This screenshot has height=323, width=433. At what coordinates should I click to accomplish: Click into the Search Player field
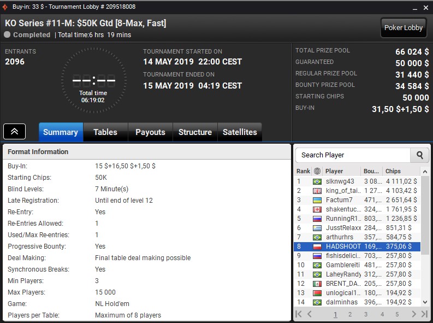(353, 155)
